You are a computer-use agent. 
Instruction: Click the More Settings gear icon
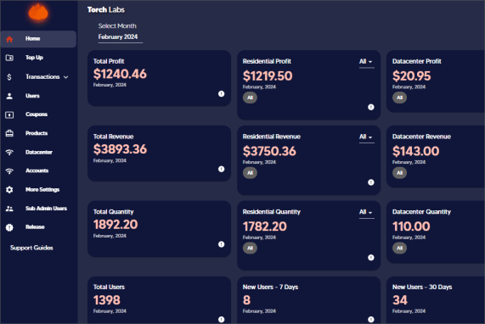click(9, 190)
